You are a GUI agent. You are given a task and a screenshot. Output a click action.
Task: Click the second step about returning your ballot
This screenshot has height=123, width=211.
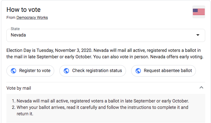[100, 111]
